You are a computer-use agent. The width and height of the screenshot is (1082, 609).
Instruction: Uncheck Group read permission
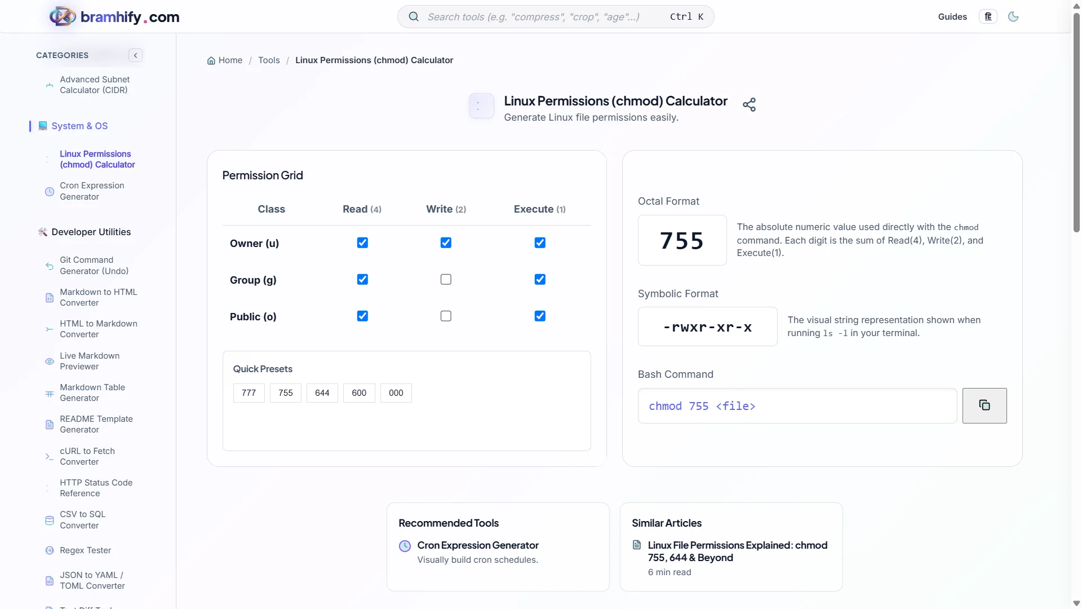click(x=362, y=280)
